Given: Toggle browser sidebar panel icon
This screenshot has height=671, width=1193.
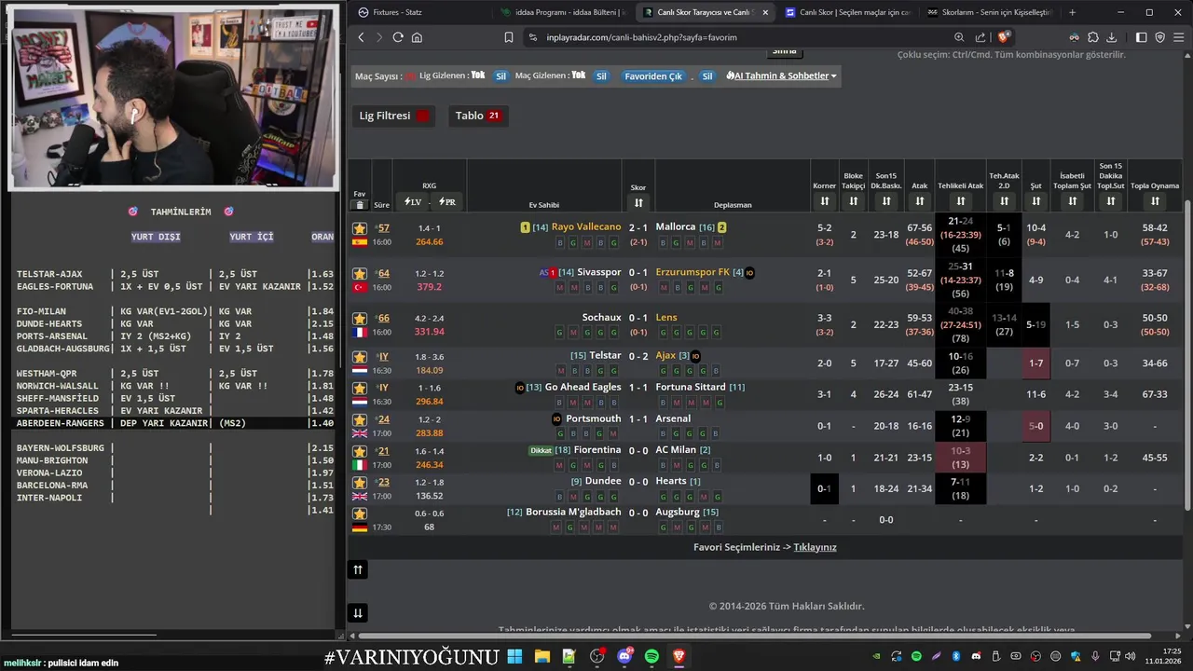Looking at the screenshot, I should point(1142,37).
